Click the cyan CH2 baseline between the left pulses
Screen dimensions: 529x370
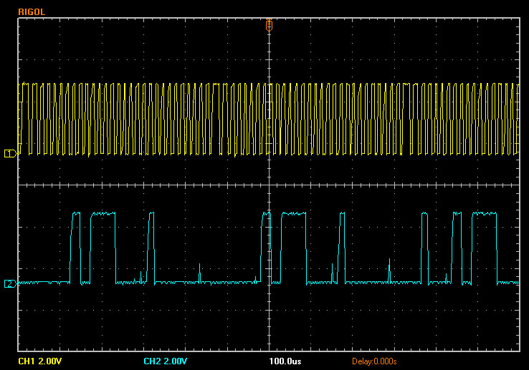tap(129, 283)
